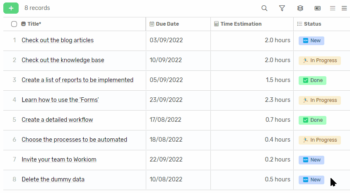Viewport: 350px width, 193px height.
Task: Click the Title column header
Action: click(x=34, y=24)
